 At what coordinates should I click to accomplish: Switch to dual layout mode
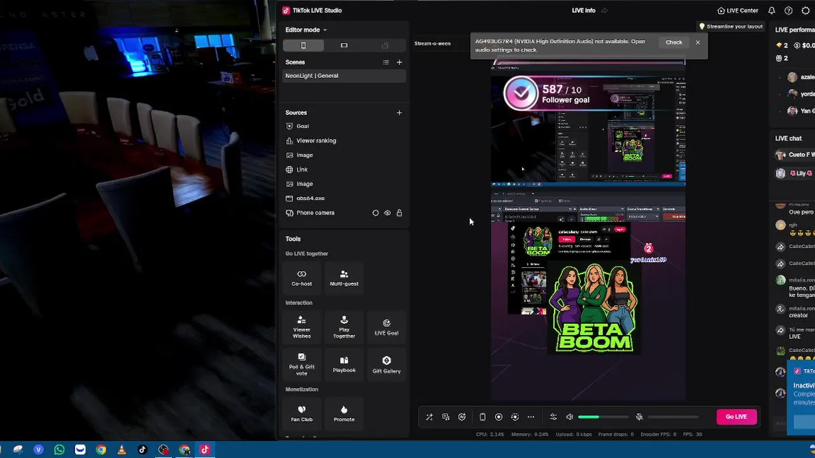point(385,45)
